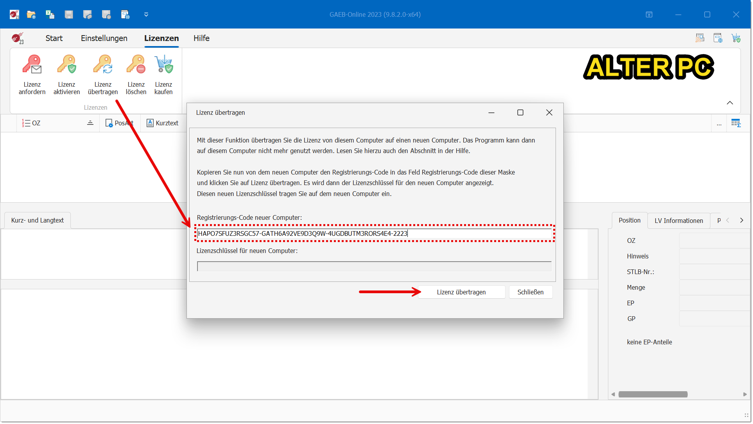Viewport: 753px width, 424px height.
Task: Click the horizontal scrollbar in Position panel
Action: coord(653,395)
